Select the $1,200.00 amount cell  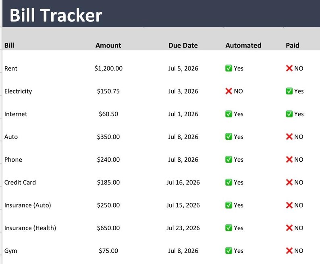pyautogui.click(x=108, y=69)
